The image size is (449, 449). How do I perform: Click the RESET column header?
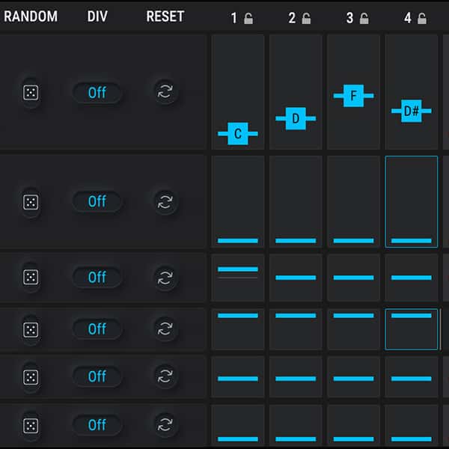[165, 16]
